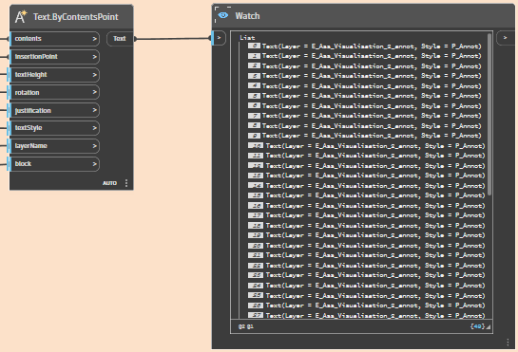Viewport: 518px width, 352px height.
Task: Select the insertionPoint input port label
Action: [x=36, y=57]
